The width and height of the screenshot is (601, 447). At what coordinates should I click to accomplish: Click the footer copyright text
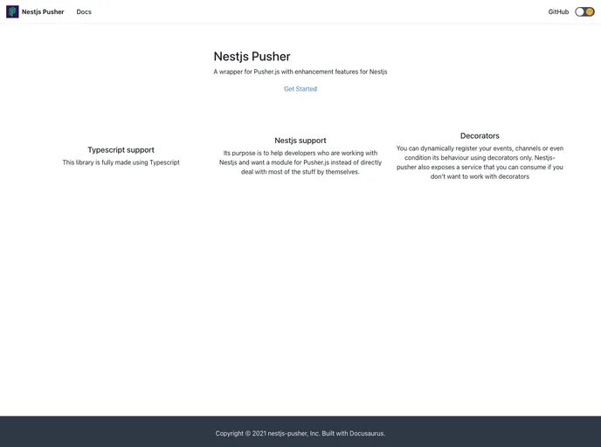pyautogui.click(x=300, y=433)
